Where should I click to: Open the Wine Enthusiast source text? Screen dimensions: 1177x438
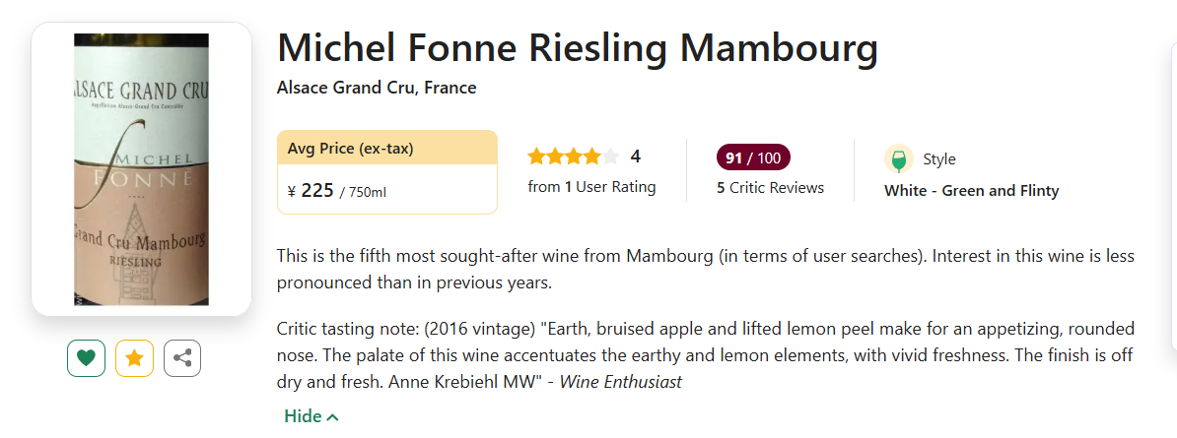tap(621, 382)
